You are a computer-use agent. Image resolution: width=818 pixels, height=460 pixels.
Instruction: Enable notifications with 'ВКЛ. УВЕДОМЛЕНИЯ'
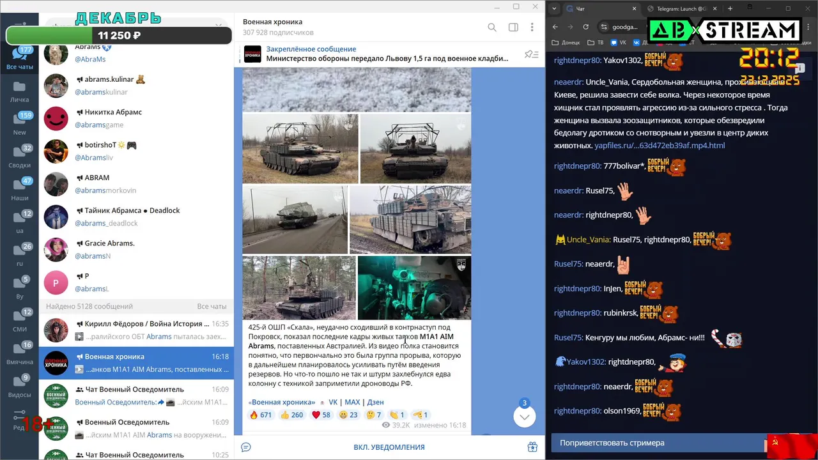point(389,447)
